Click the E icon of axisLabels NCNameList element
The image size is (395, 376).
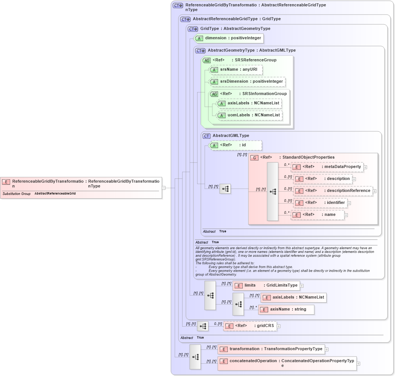click(x=267, y=298)
